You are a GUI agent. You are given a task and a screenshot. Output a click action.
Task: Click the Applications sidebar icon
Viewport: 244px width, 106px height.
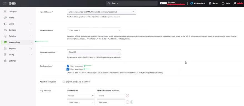(5, 42)
